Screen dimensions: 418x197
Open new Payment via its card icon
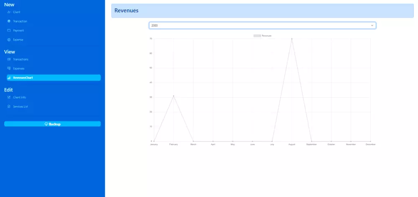[9, 30]
